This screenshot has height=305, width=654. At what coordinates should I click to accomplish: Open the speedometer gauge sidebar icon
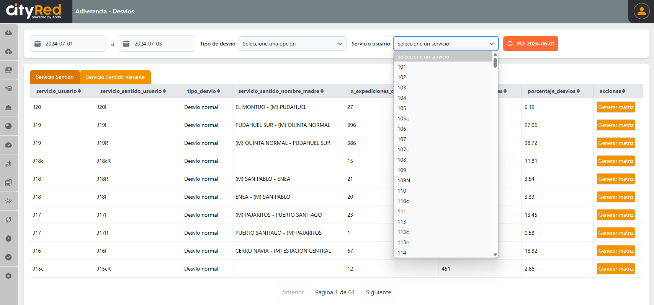[8, 145]
